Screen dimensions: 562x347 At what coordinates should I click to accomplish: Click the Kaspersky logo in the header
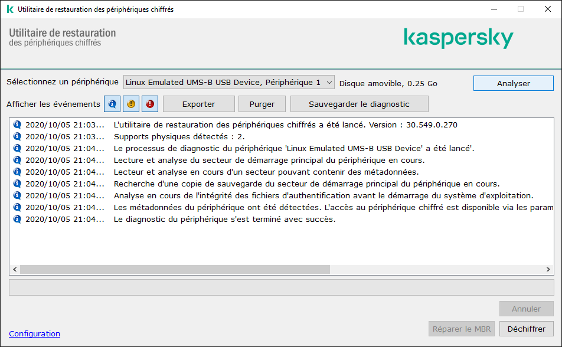458,38
